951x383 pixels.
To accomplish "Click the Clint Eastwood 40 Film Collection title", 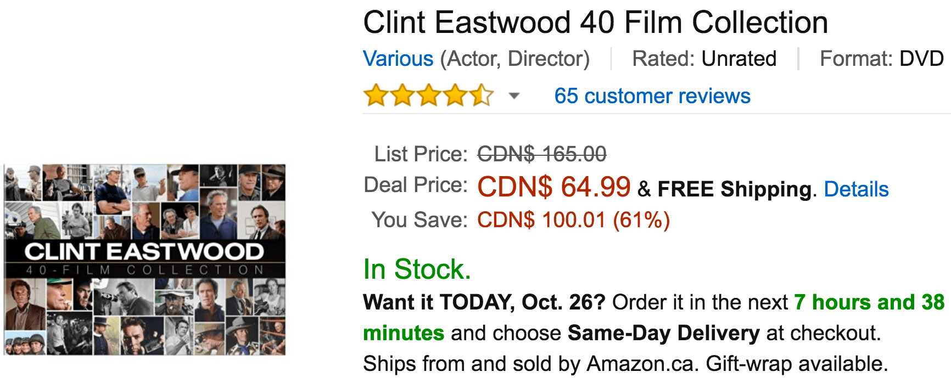I will tap(596, 22).
